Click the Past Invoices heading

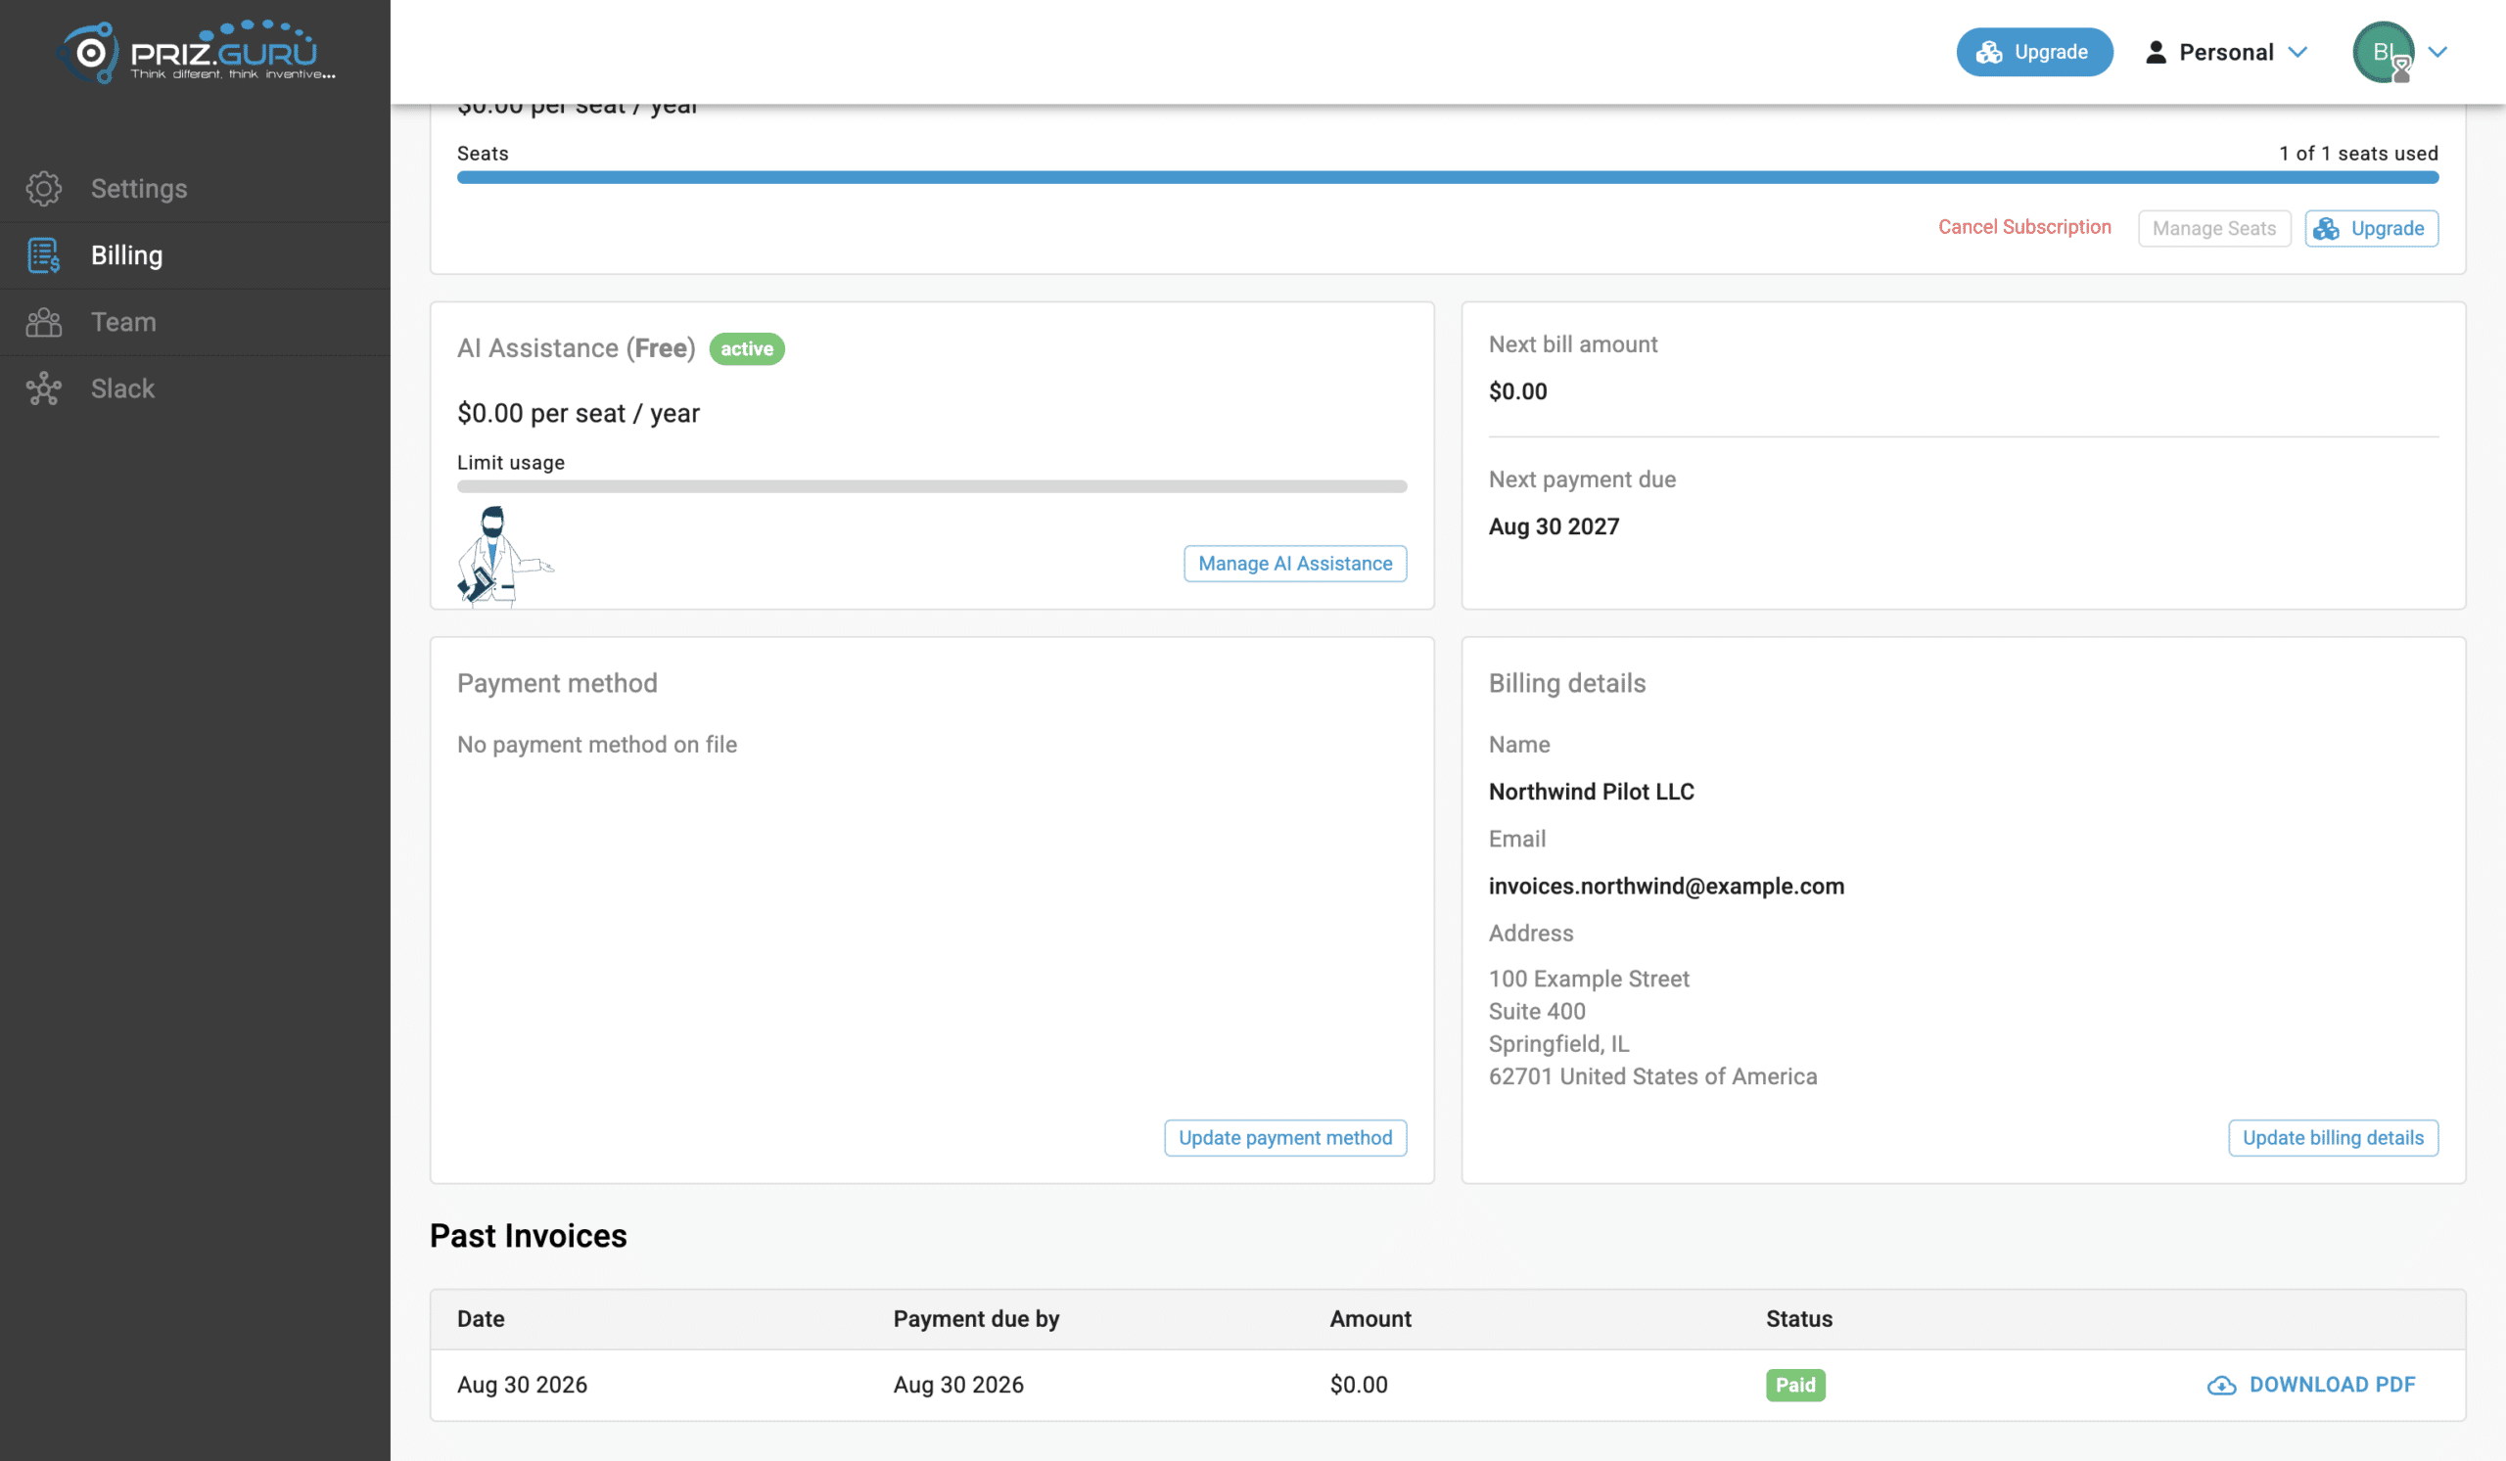(528, 1236)
